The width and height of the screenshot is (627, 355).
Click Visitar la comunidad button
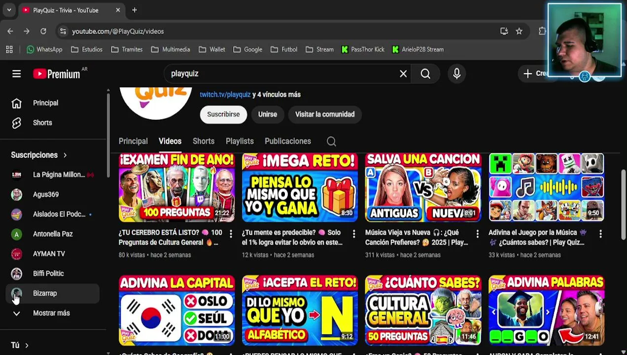(325, 114)
